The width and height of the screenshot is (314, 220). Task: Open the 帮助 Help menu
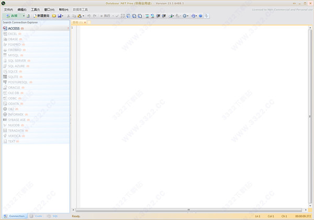(63, 9)
